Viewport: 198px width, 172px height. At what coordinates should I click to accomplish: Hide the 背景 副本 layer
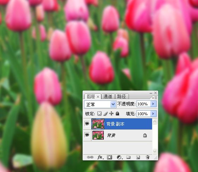[87, 124]
